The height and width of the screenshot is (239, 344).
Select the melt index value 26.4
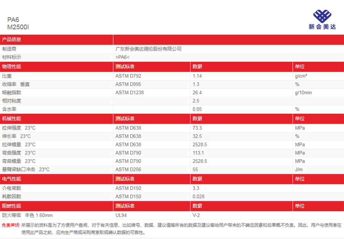coord(197,93)
